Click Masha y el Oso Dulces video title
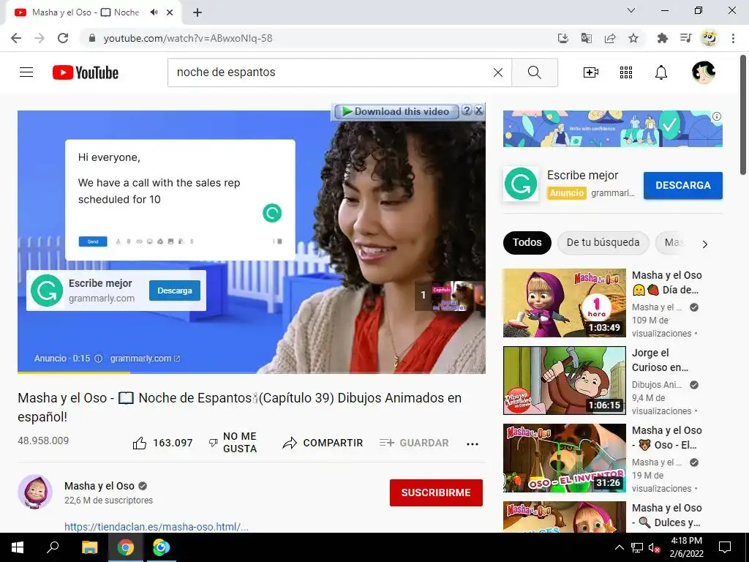Image resolution: width=749 pixels, height=562 pixels. point(667,515)
